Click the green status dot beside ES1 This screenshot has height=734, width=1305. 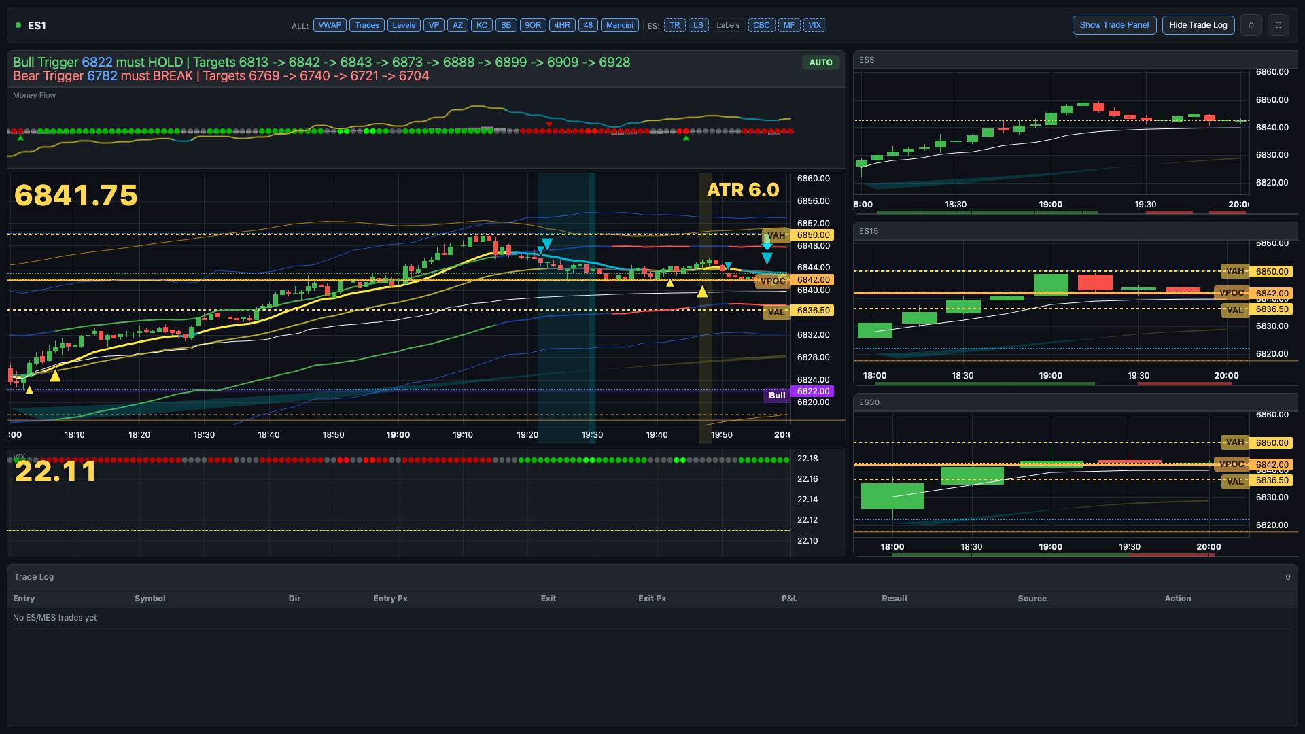point(18,24)
